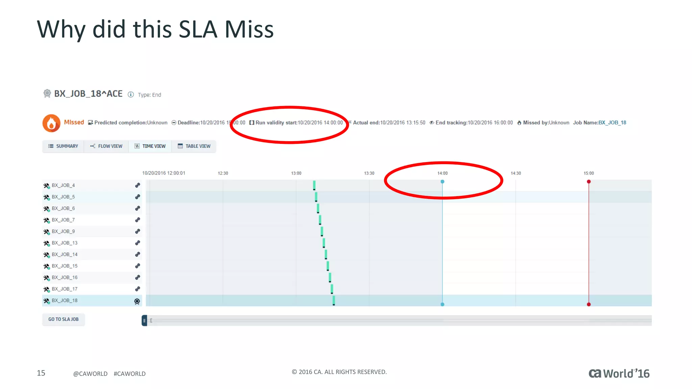
Task: Click the 10/20/2016 12:00:01 axis start label
Action: click(x=164, y=173)
